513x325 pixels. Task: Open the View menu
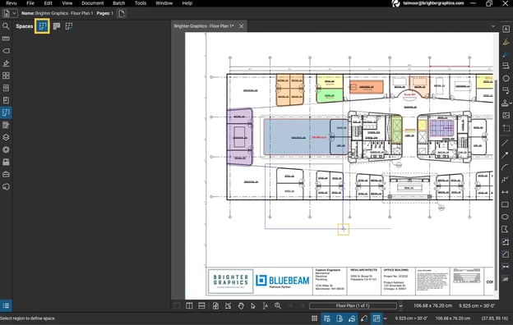click(x=67, y=3)
